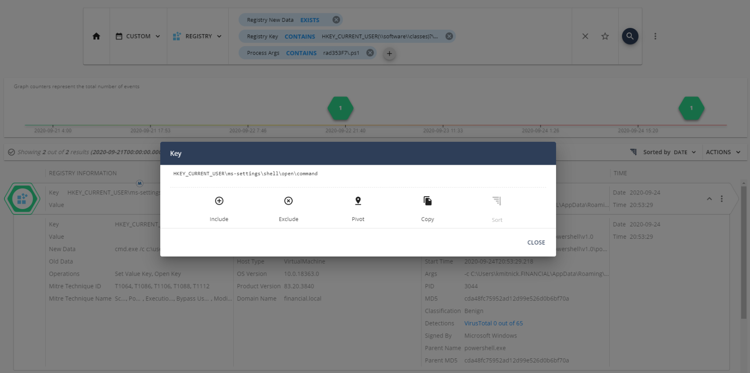Click the results vertical scrollbar
Image resolution: width=750 pixels, height=373 pixels.
[744, 253]
